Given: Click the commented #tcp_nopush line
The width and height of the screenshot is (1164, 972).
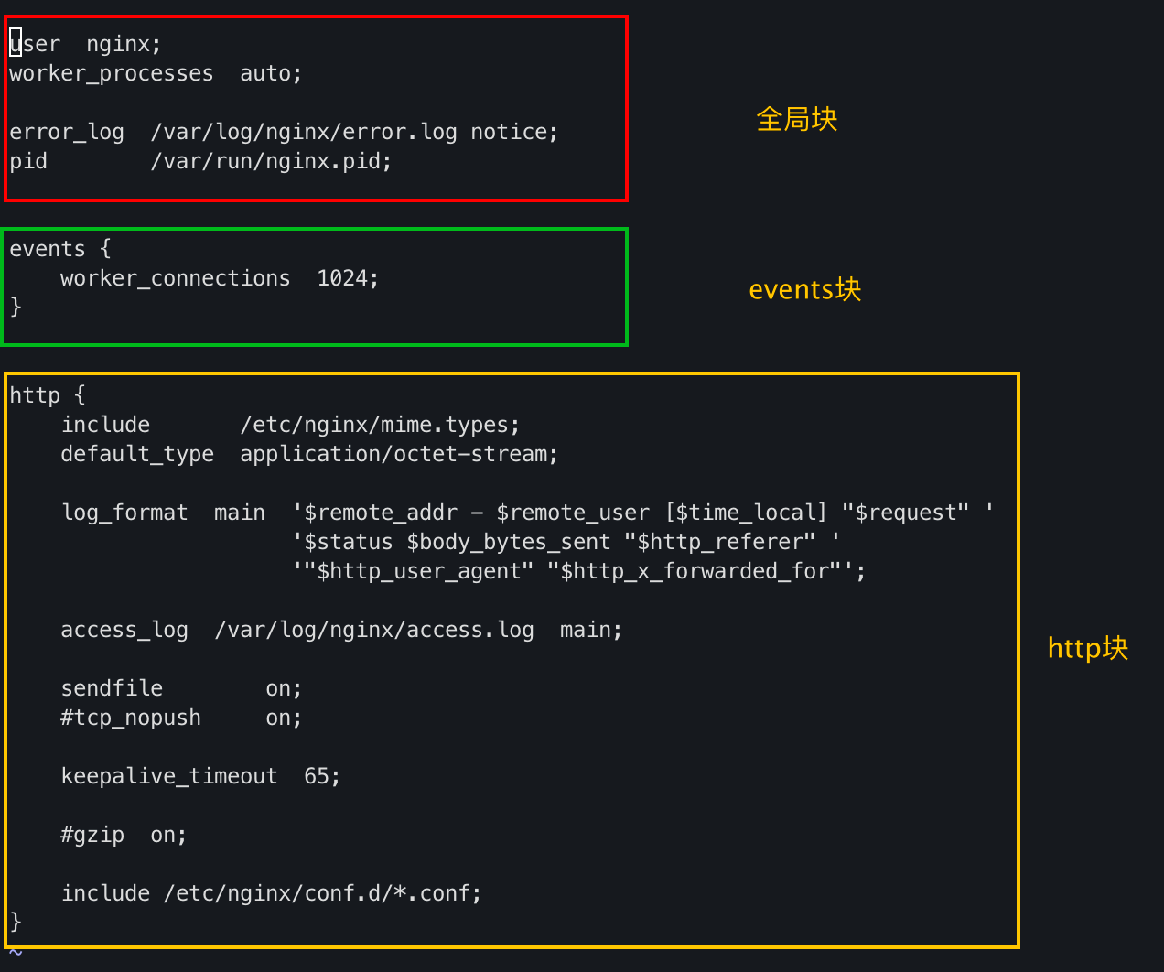Looking at the screenshot, I should click(131, 718).
